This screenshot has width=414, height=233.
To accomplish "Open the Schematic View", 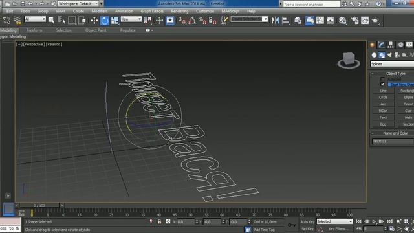I will tap(331, 20).
